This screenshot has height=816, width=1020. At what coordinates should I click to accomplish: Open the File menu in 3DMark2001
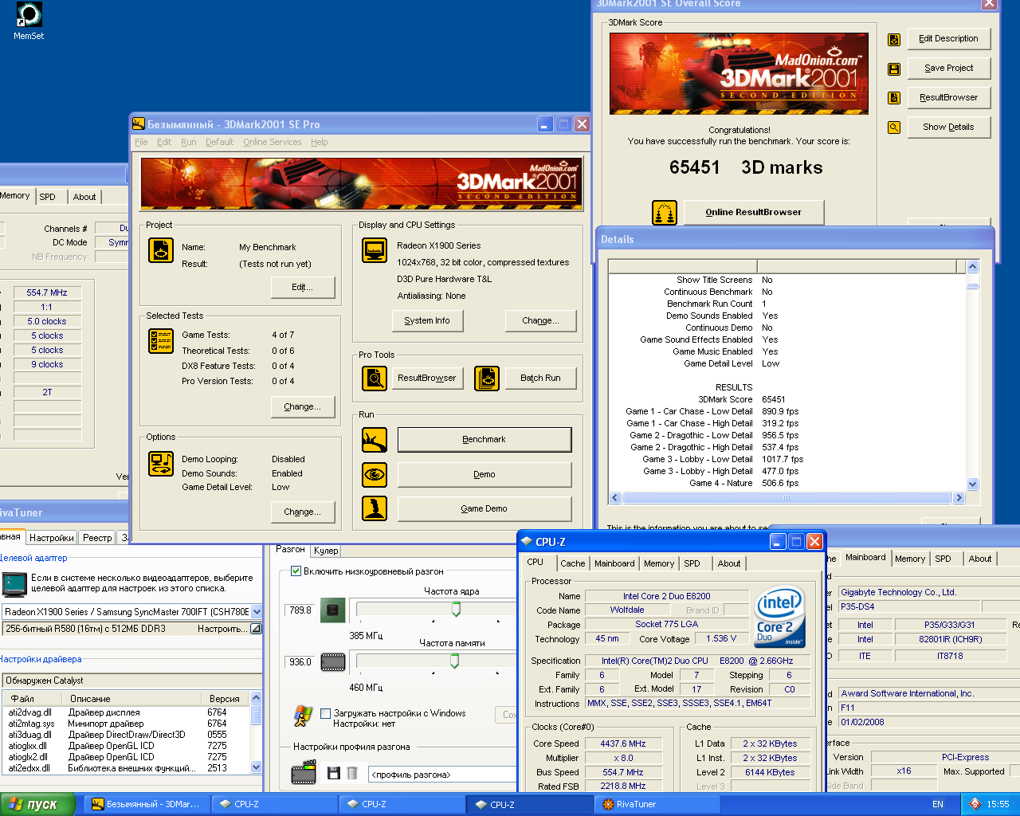point(141,142)
